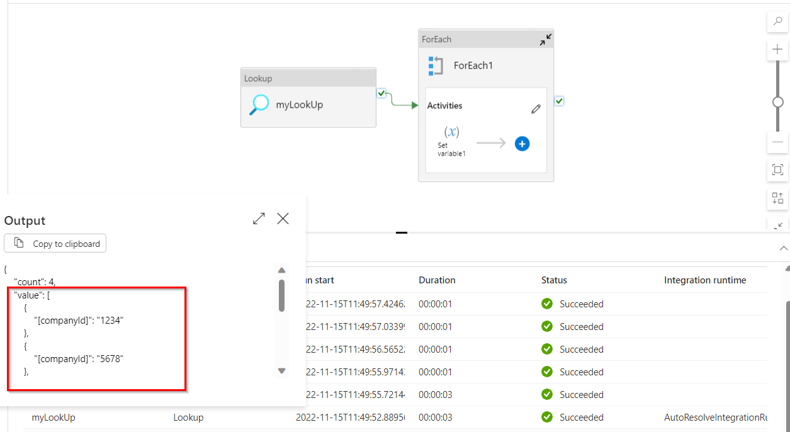The width and height of the screenshot is (790, 432).
Task: Click Succeeded status in the myLookUp row
Action: [x=582, y=418]
